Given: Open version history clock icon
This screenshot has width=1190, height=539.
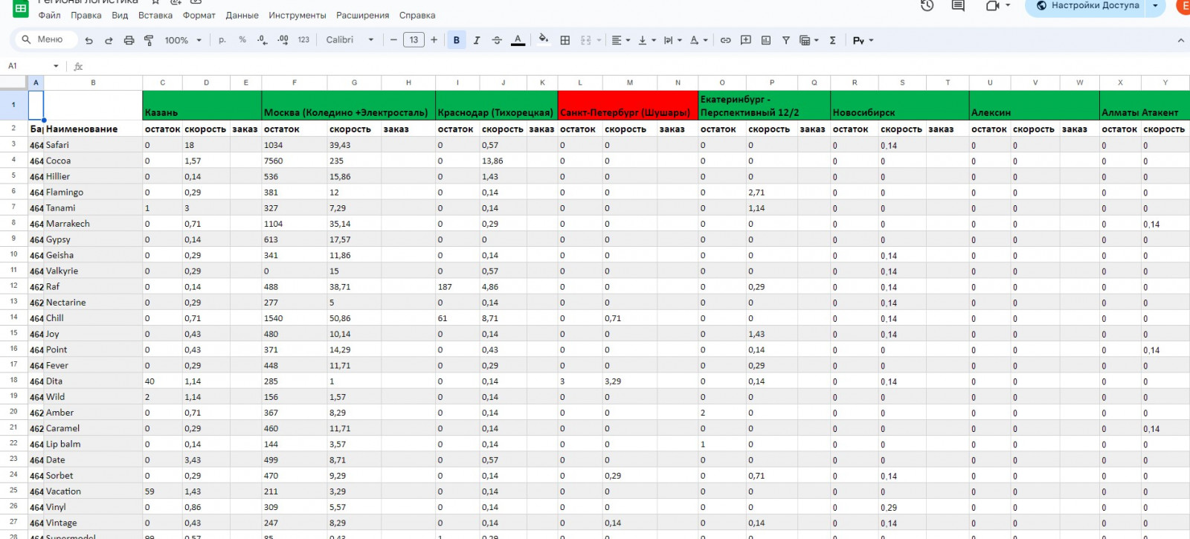Looking at the screenshot, I should point(927,6).
